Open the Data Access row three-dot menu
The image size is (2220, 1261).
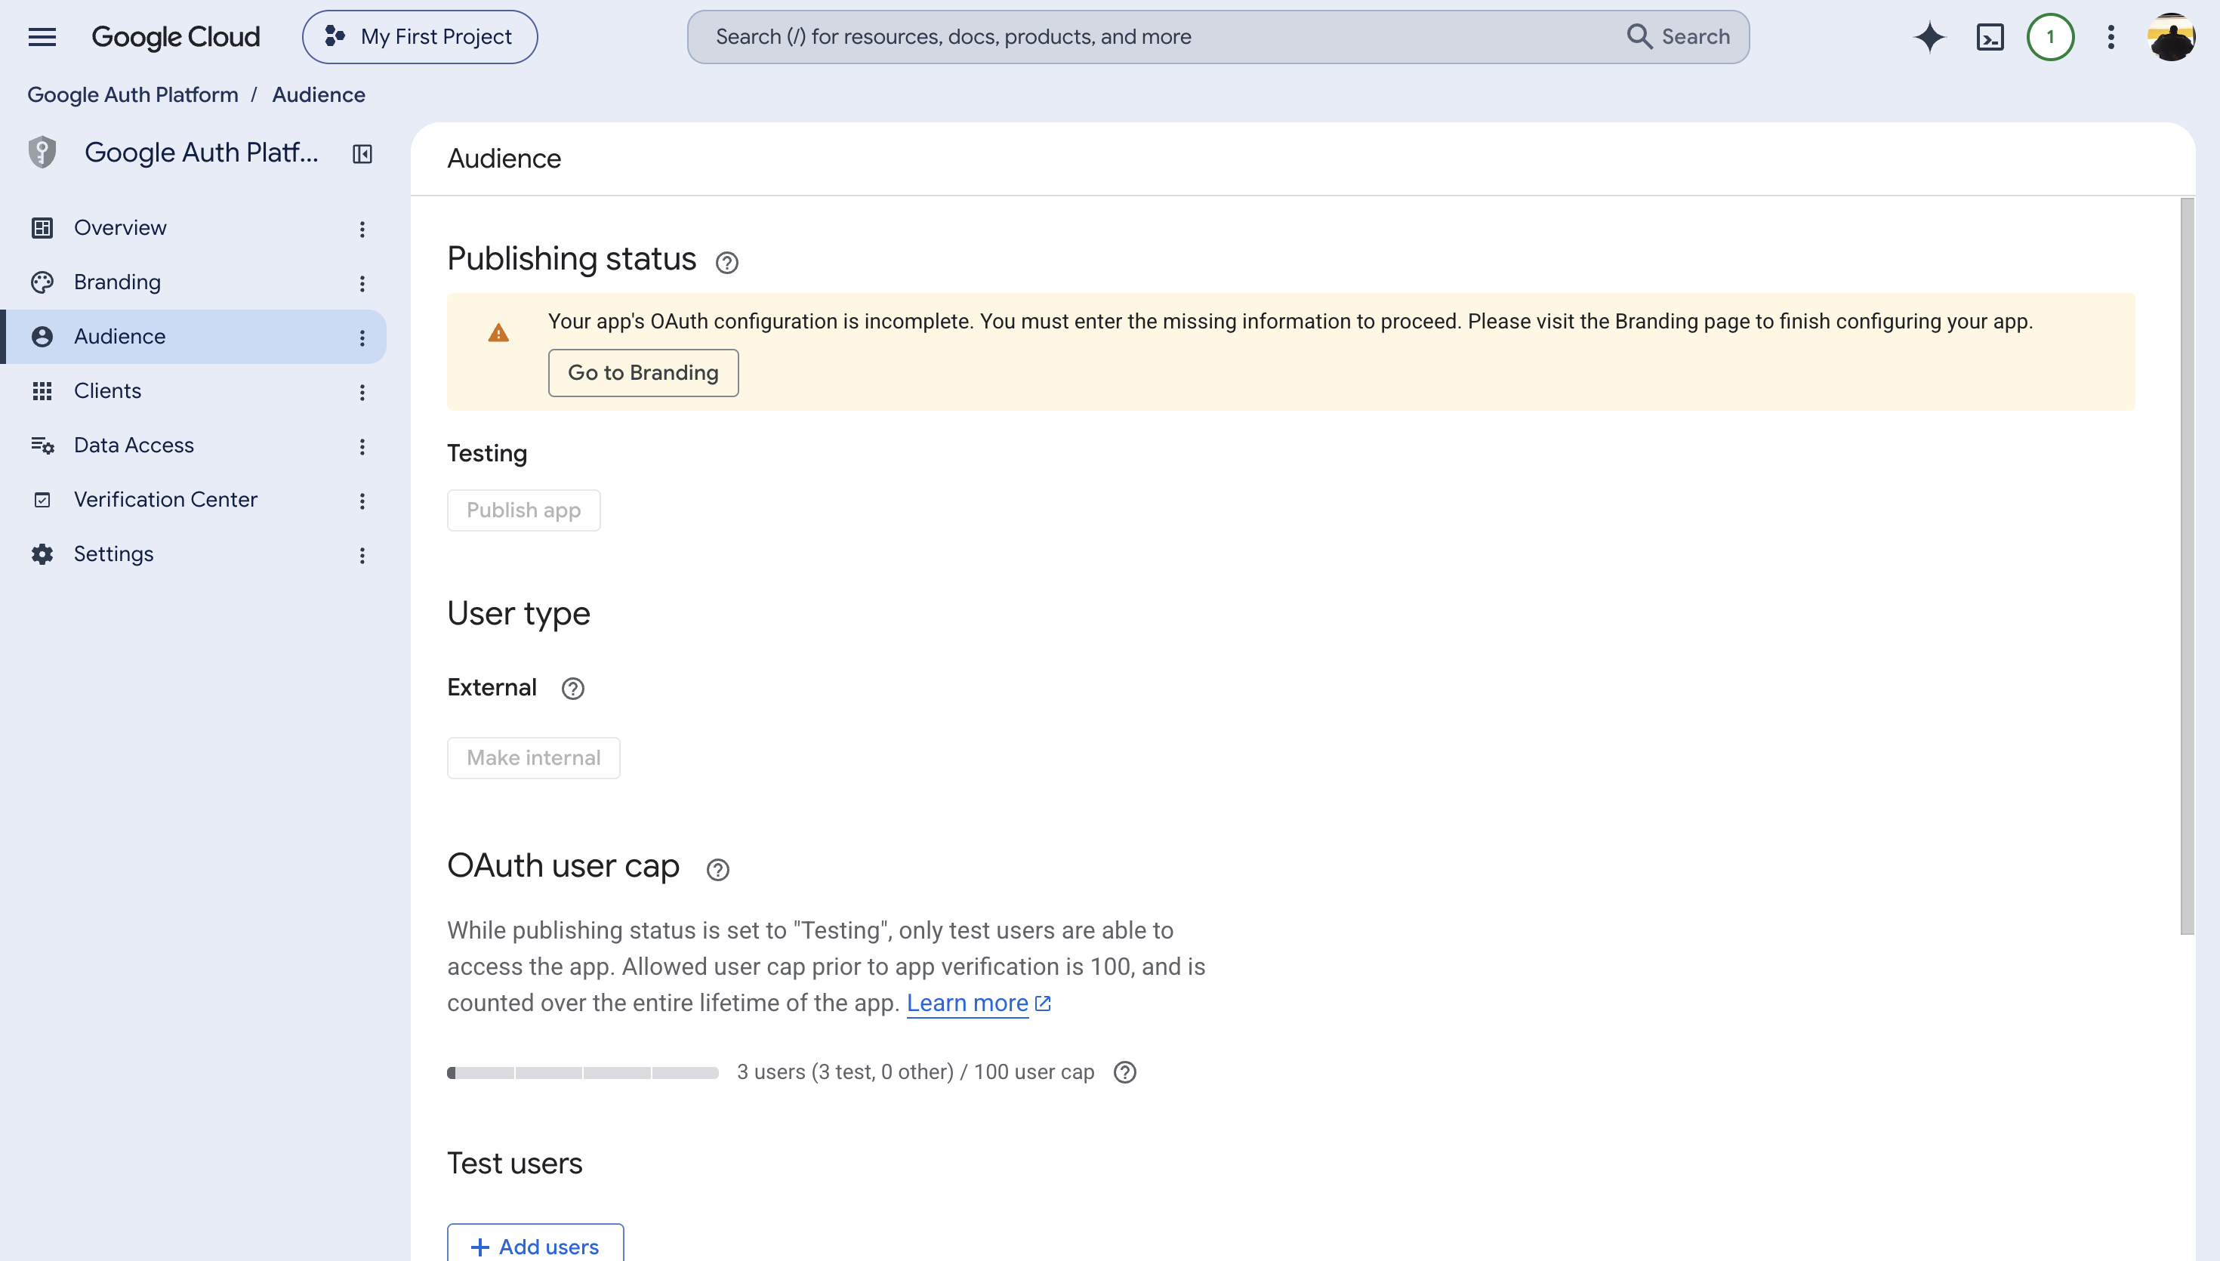[x=362, y=447]
